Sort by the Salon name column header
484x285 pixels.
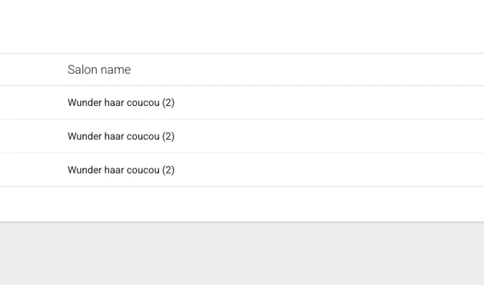point(99,69)
